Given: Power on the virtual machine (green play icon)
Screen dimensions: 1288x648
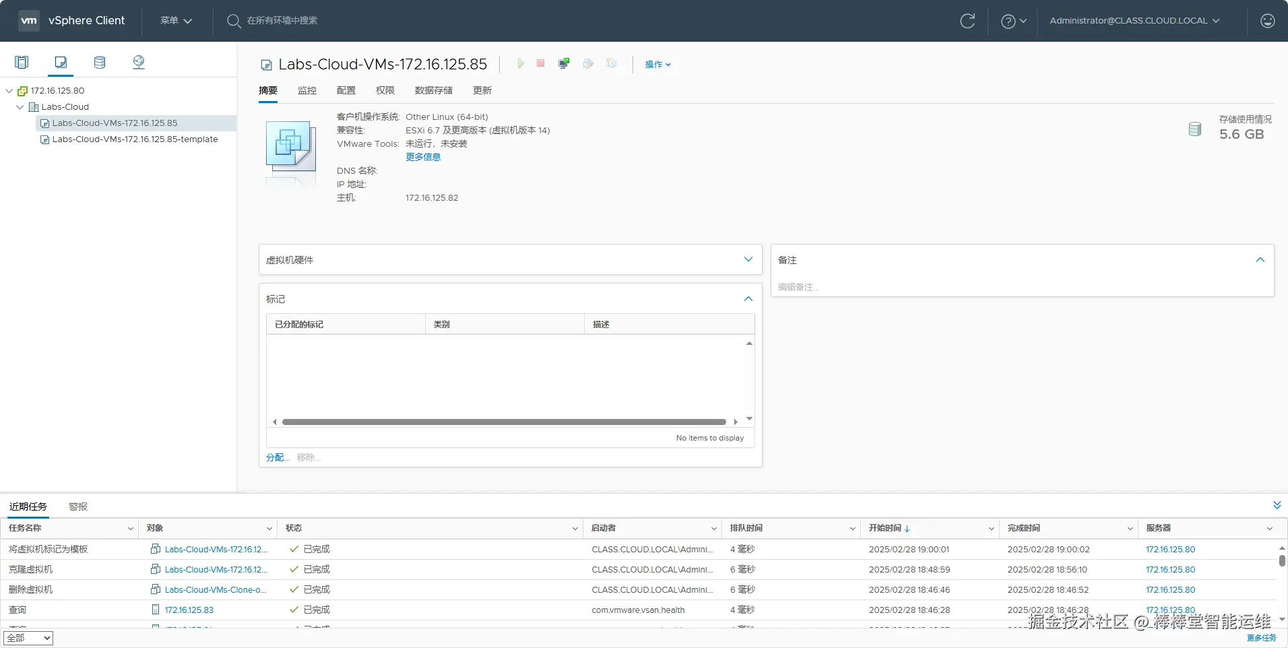Looking at the screenshot, I should (x=520, y=63).
